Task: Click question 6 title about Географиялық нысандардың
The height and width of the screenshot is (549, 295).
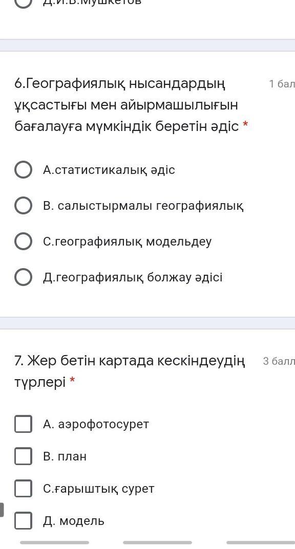Action: pyautogui.click(x=127, y=105)
